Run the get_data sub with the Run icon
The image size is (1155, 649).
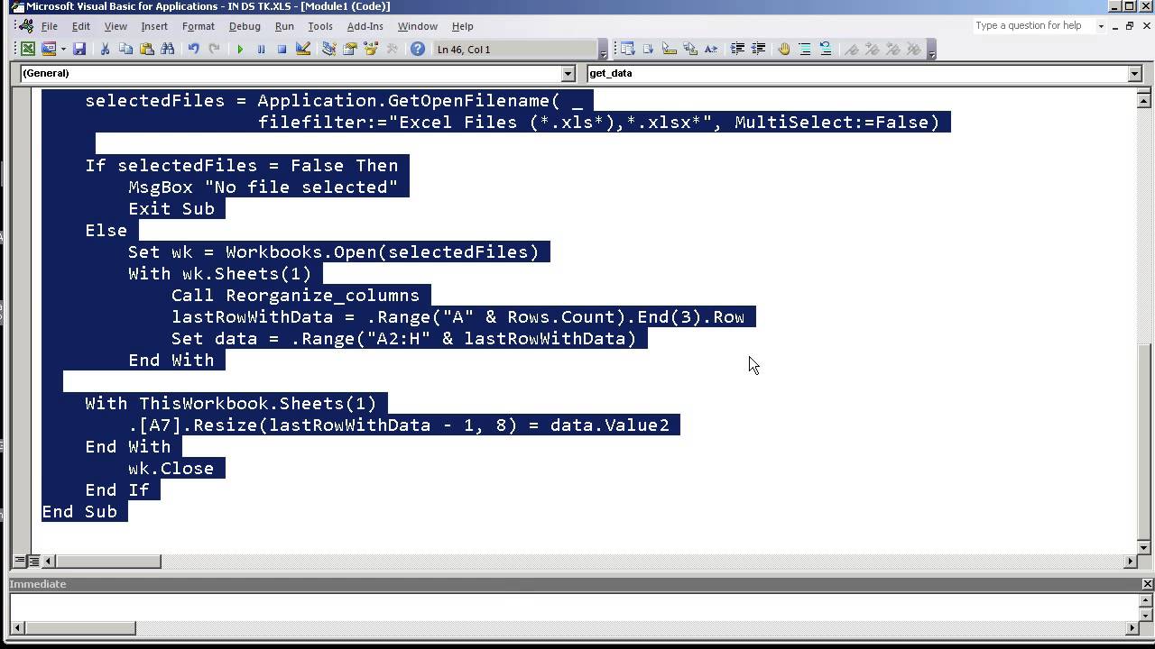coord(240,49)
